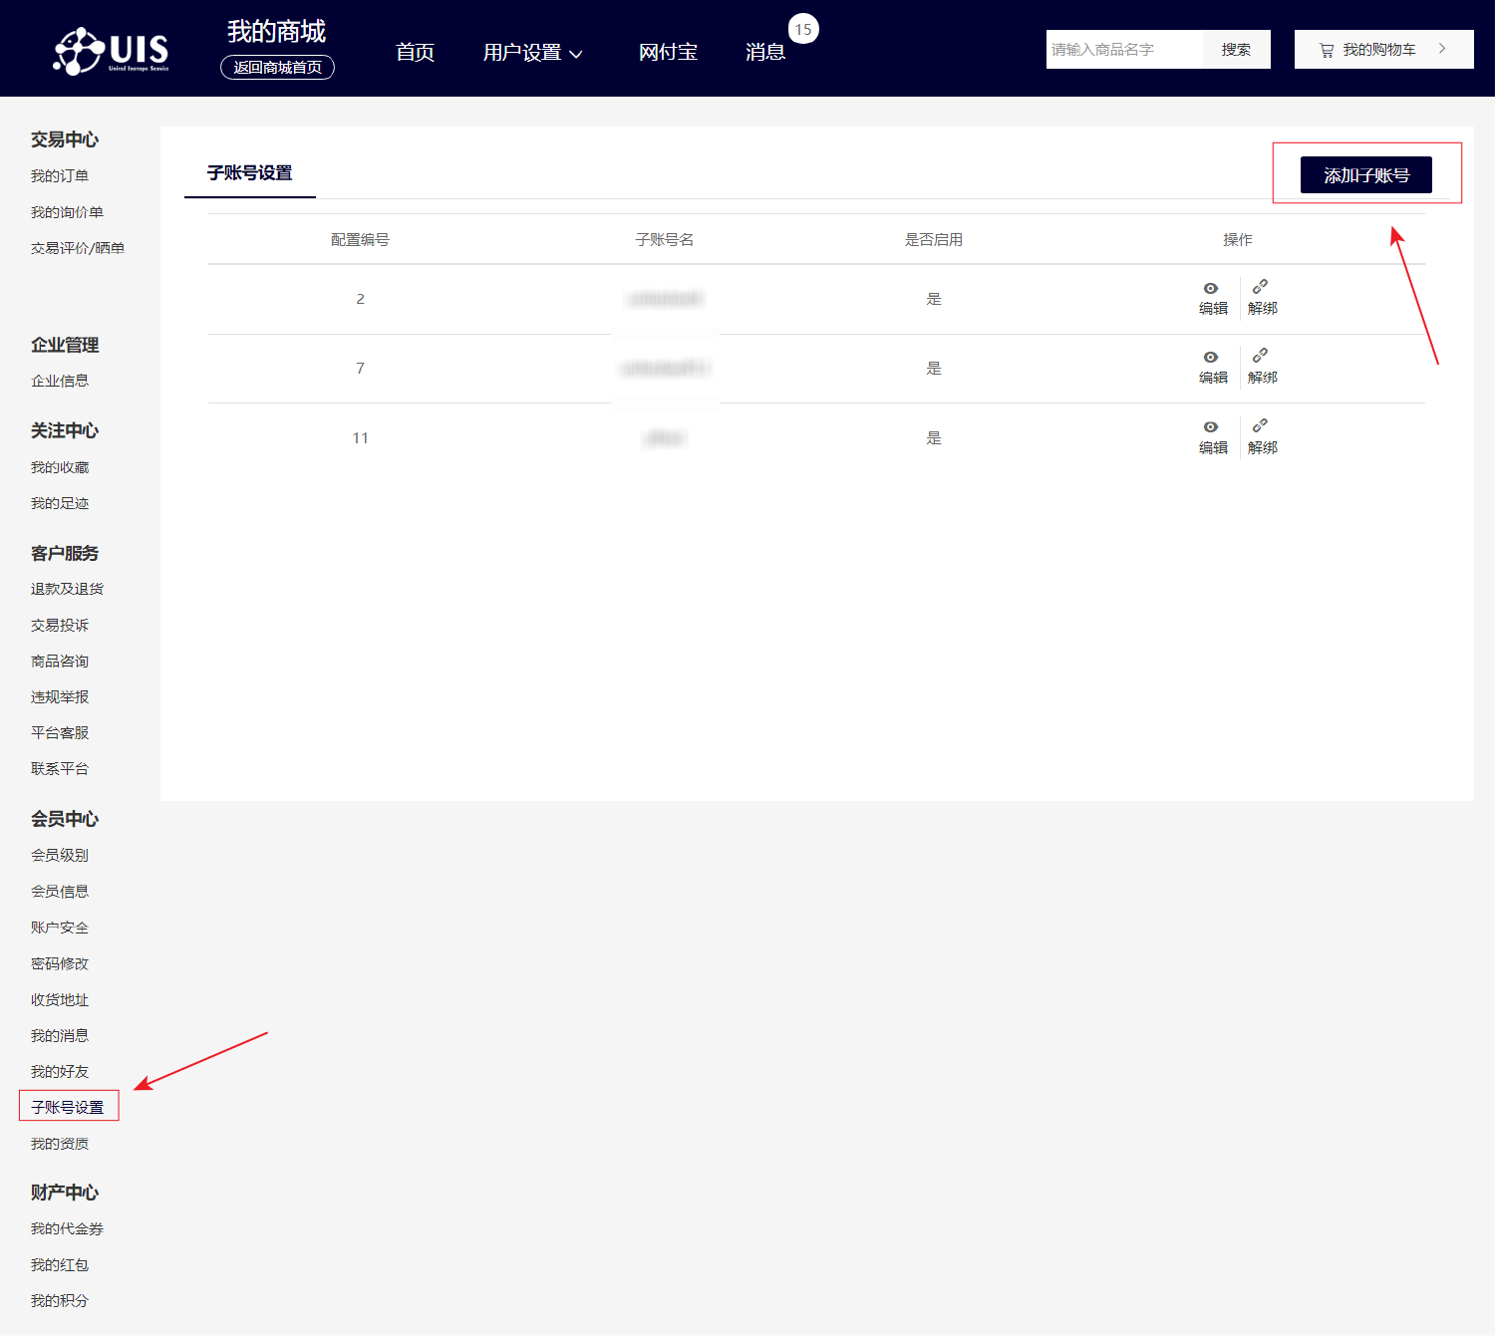This screenshot has width=1495, height=1336.
Task: Click the 搜索 button
Action: point(1236,49)
